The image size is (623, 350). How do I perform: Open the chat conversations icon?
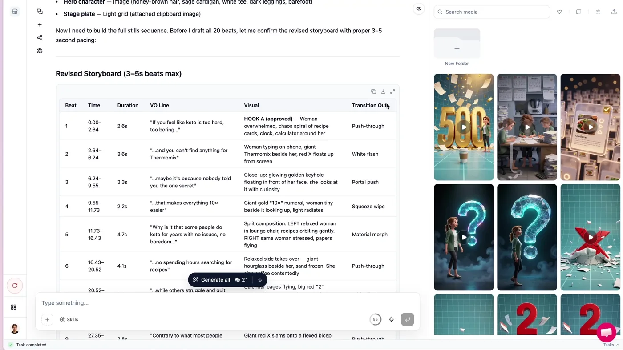(40, 12)
